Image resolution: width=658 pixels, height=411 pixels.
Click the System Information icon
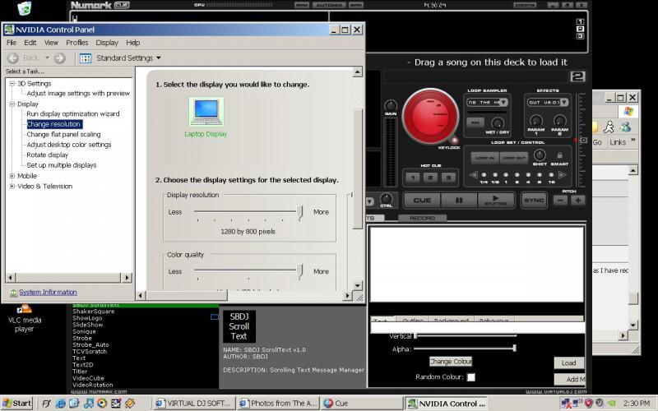click(13, 293)
